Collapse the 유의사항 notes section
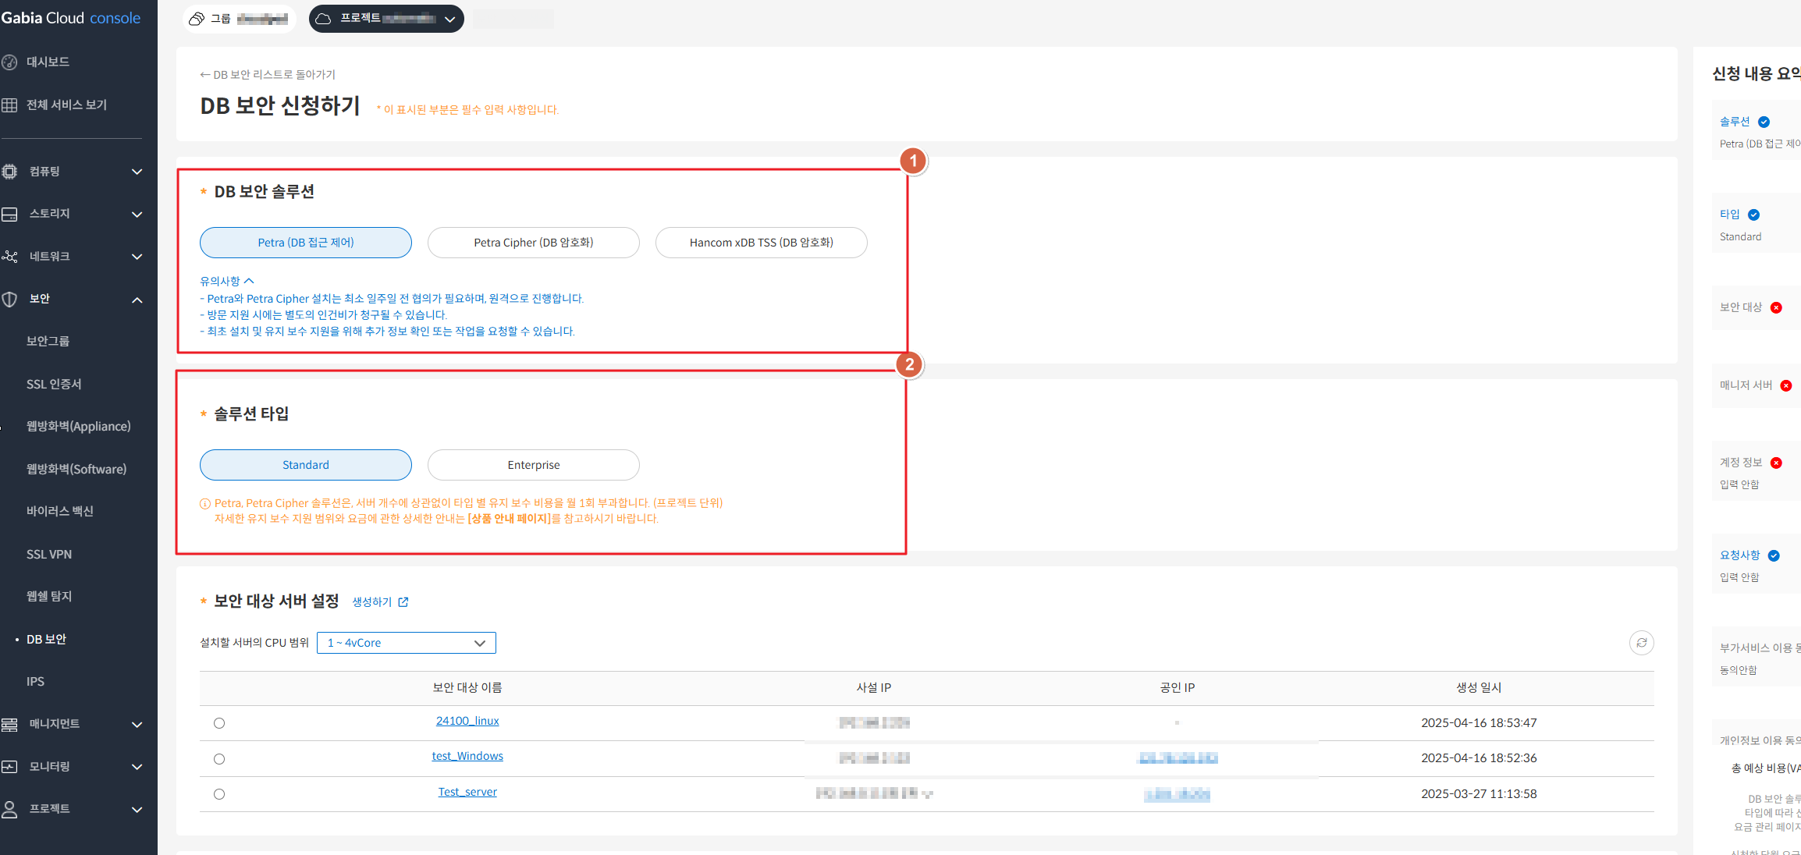Screen dimensions: 1801x855 click(x=227, y=281)
